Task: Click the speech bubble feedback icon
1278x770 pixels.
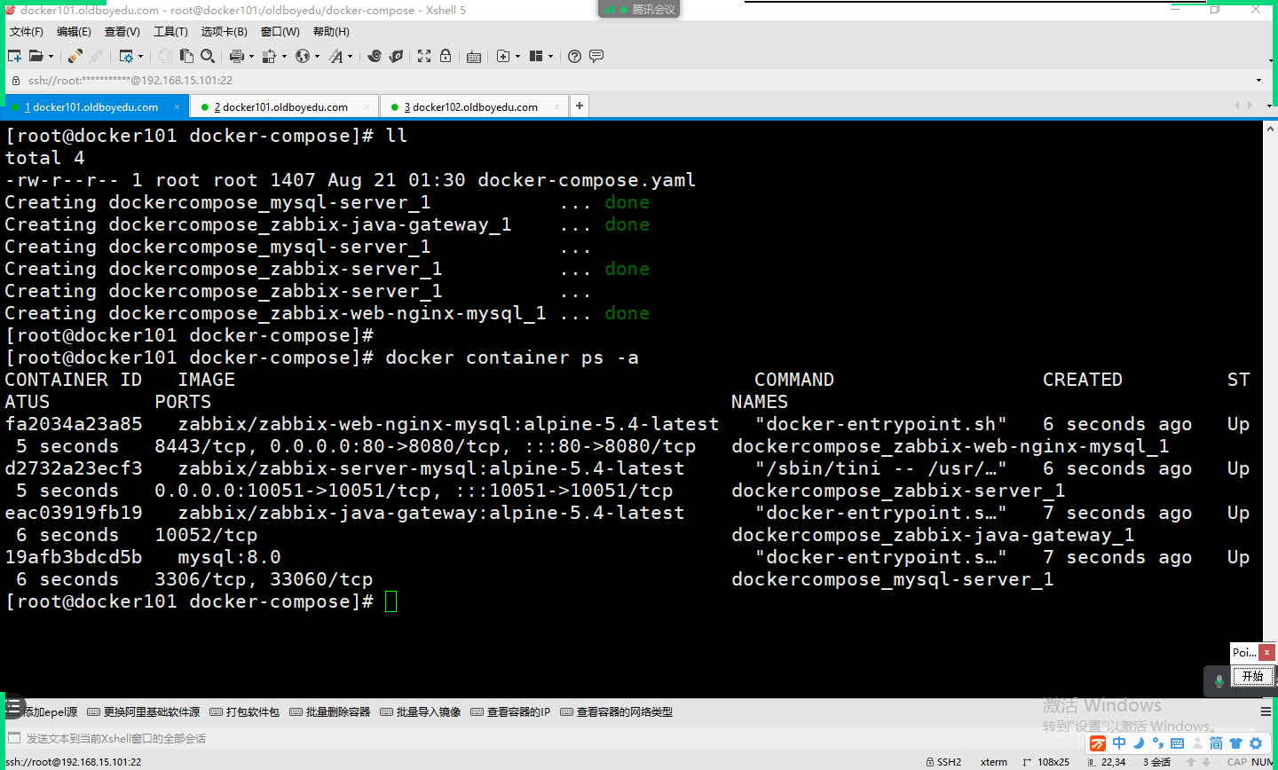Action: (x=596, y=56)
